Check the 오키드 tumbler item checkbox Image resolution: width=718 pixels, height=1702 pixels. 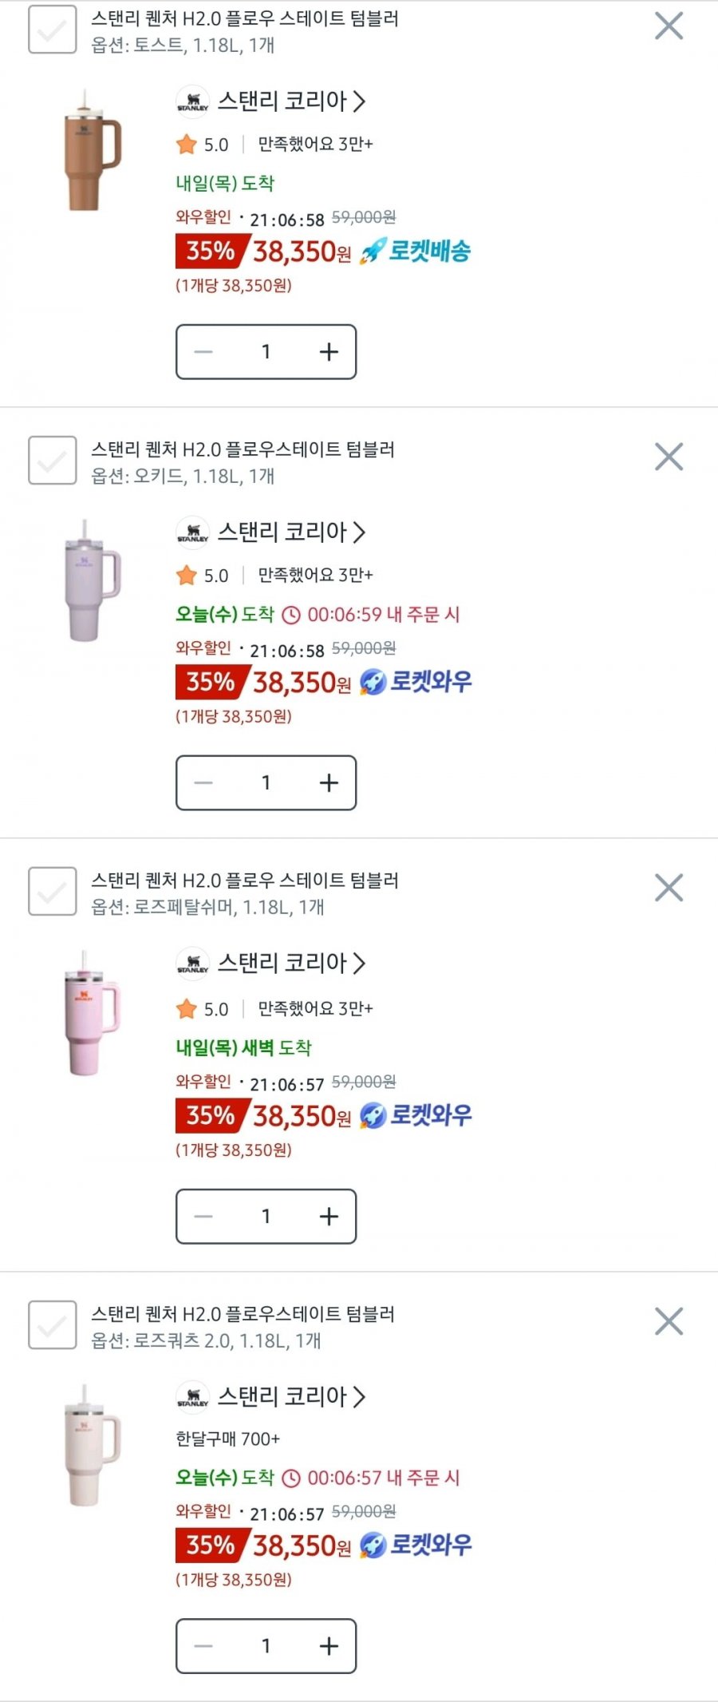click(x=53, y=460)
